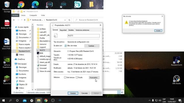Click Explorer up-directory arrow
The image size is (184, 103).
24,20
